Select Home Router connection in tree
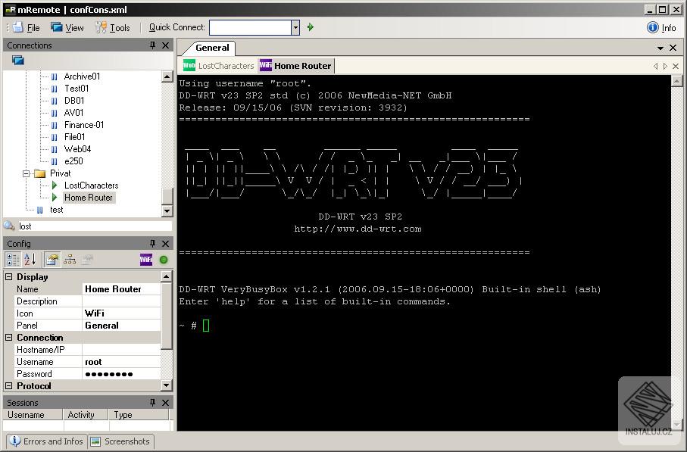 (89, 198)
